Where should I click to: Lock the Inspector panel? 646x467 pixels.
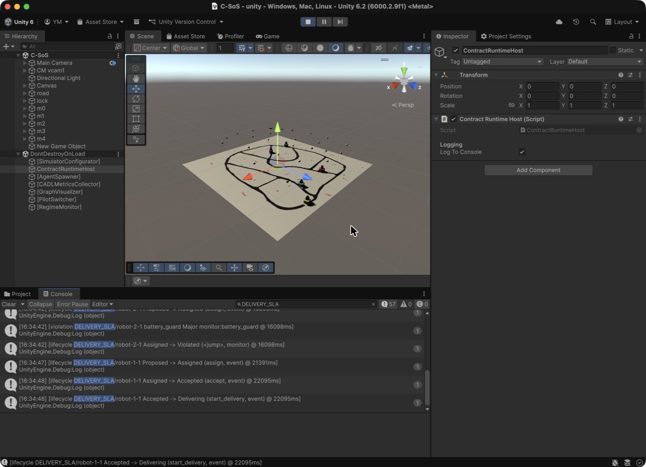point(631,36)
